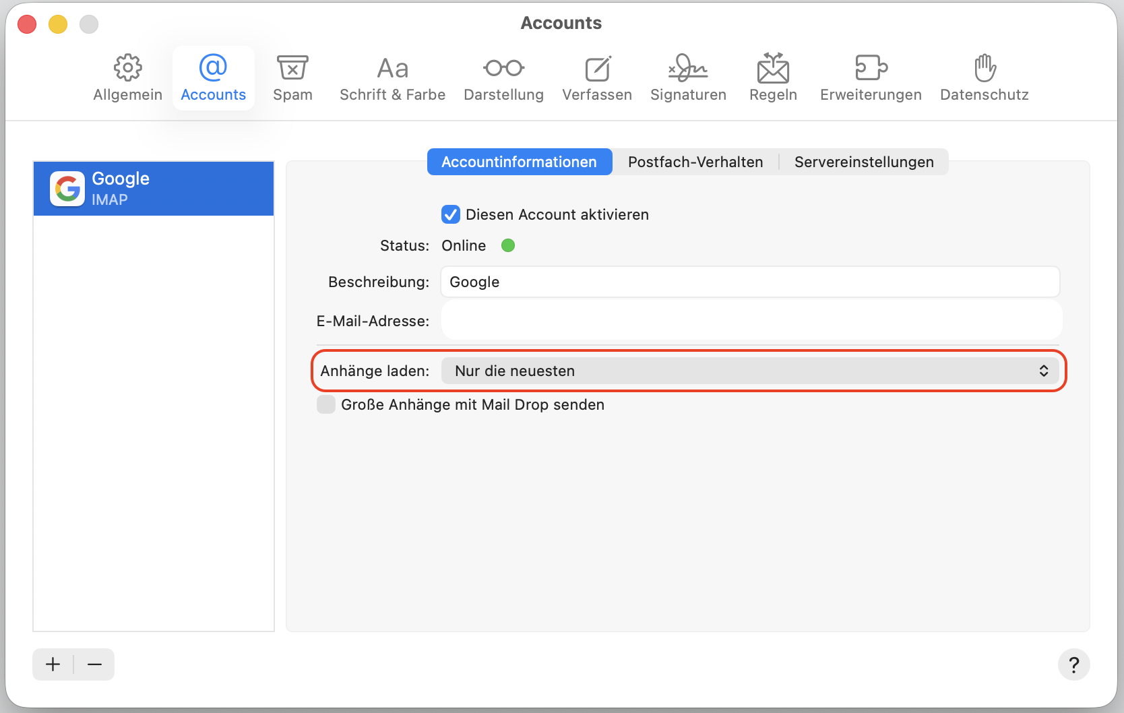Select the Google IMAP account row
This screenshot has width=1124, height=713.
154,189
